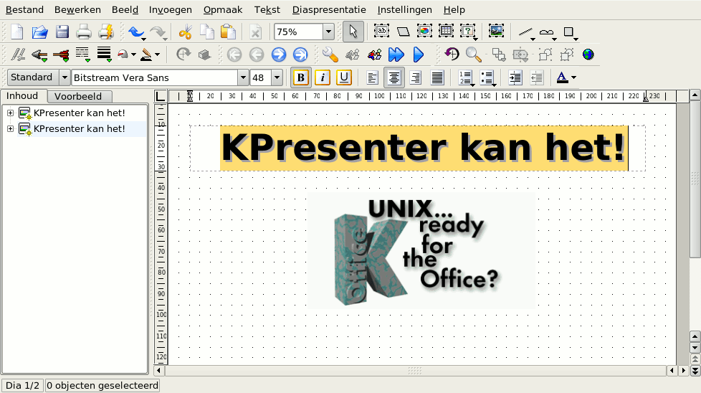
Task: Click the KPresenter kan het! title text
Action: coord(423,148)
